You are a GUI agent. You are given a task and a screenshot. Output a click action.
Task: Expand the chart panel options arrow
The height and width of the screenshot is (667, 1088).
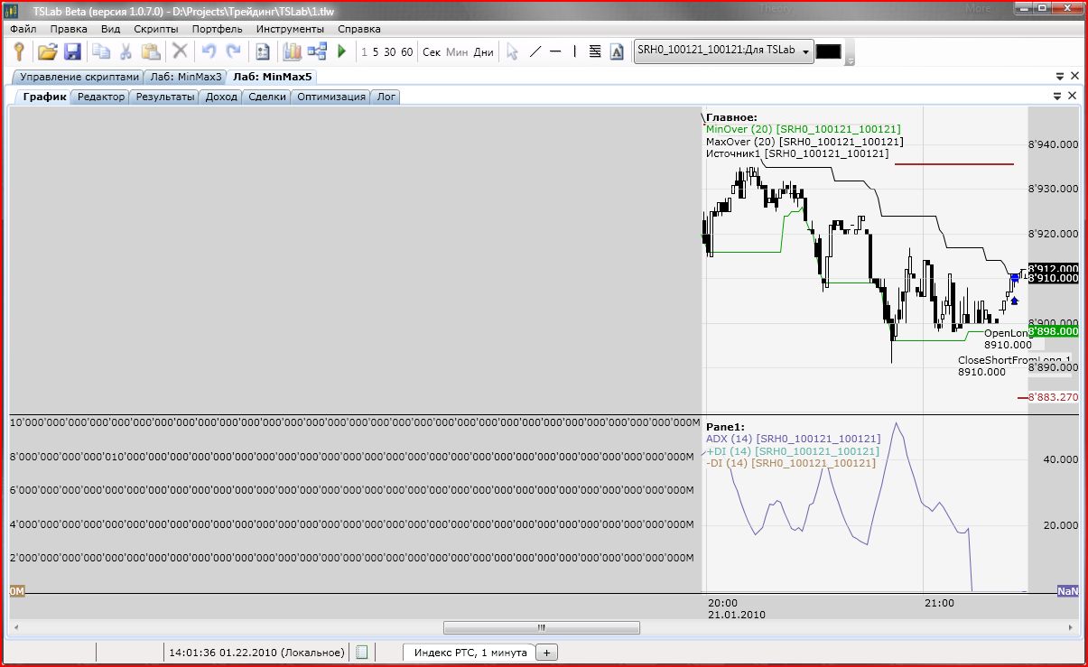point(1058,96)
